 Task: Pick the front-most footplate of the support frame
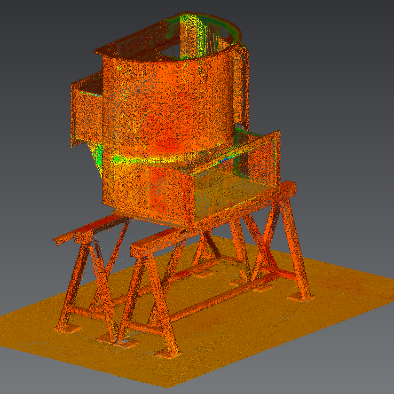coord(169,354)
